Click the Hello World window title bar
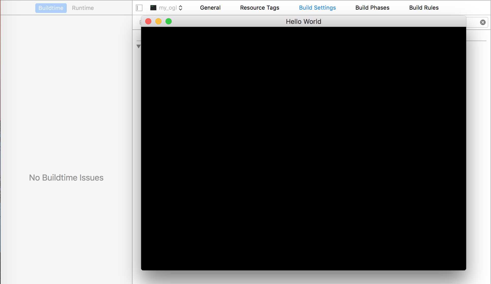The image size is (491, 284). coord(303,21)
